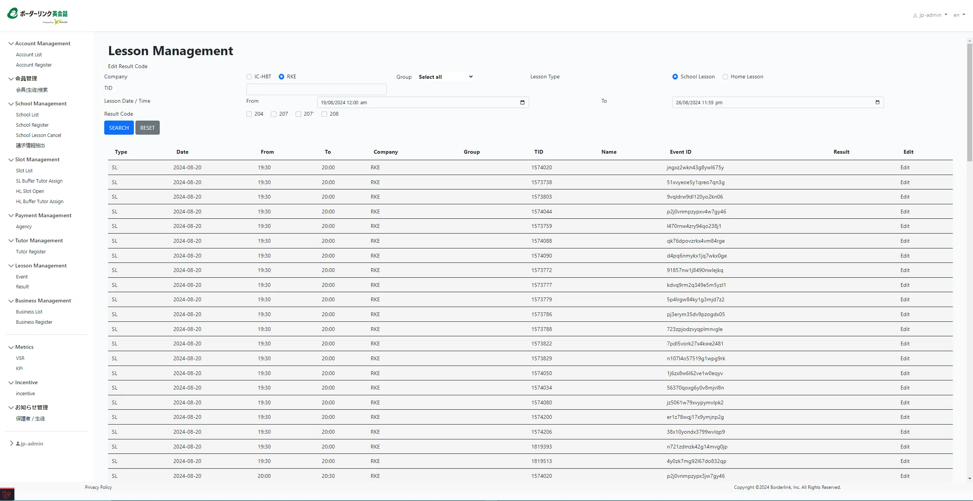This screenshot has height=501, width=973.
Task: Open School Lesson Cancel in sidebar
Action: tap(38, 135)
